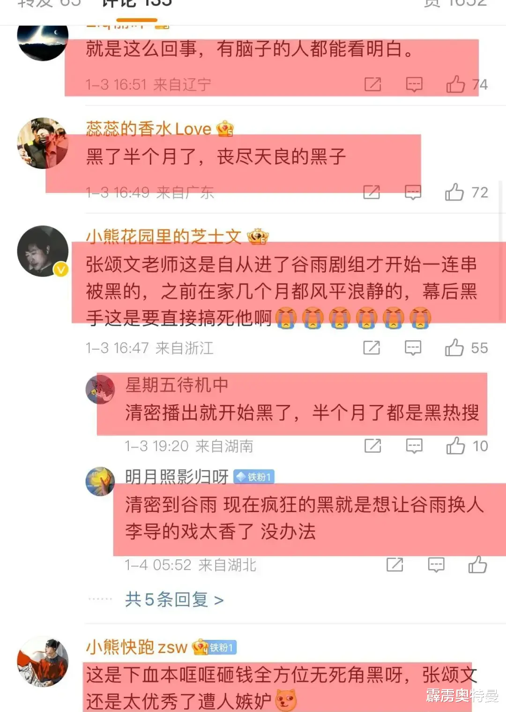Repost 星期五待机中's reply from 湖南
The height and width of the screenshot is (712, 506).
click(372, 446)
